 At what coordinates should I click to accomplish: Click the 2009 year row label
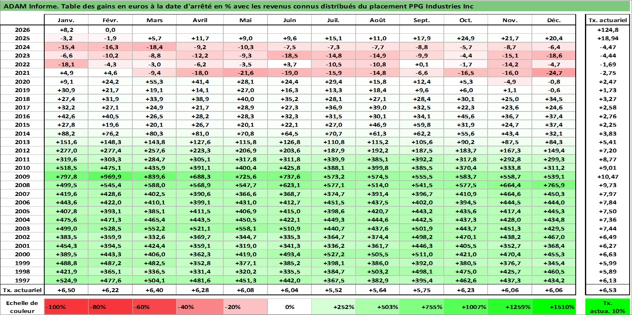tap(22, 177)
